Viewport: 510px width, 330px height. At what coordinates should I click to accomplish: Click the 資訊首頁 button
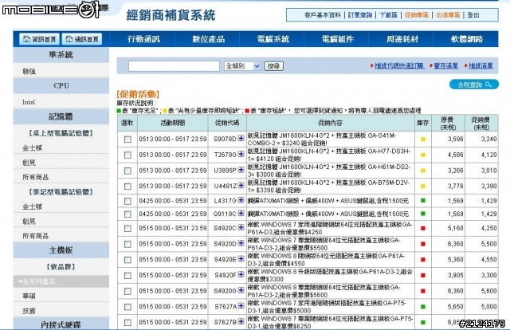pyautogui.click(x=39, y=39)
